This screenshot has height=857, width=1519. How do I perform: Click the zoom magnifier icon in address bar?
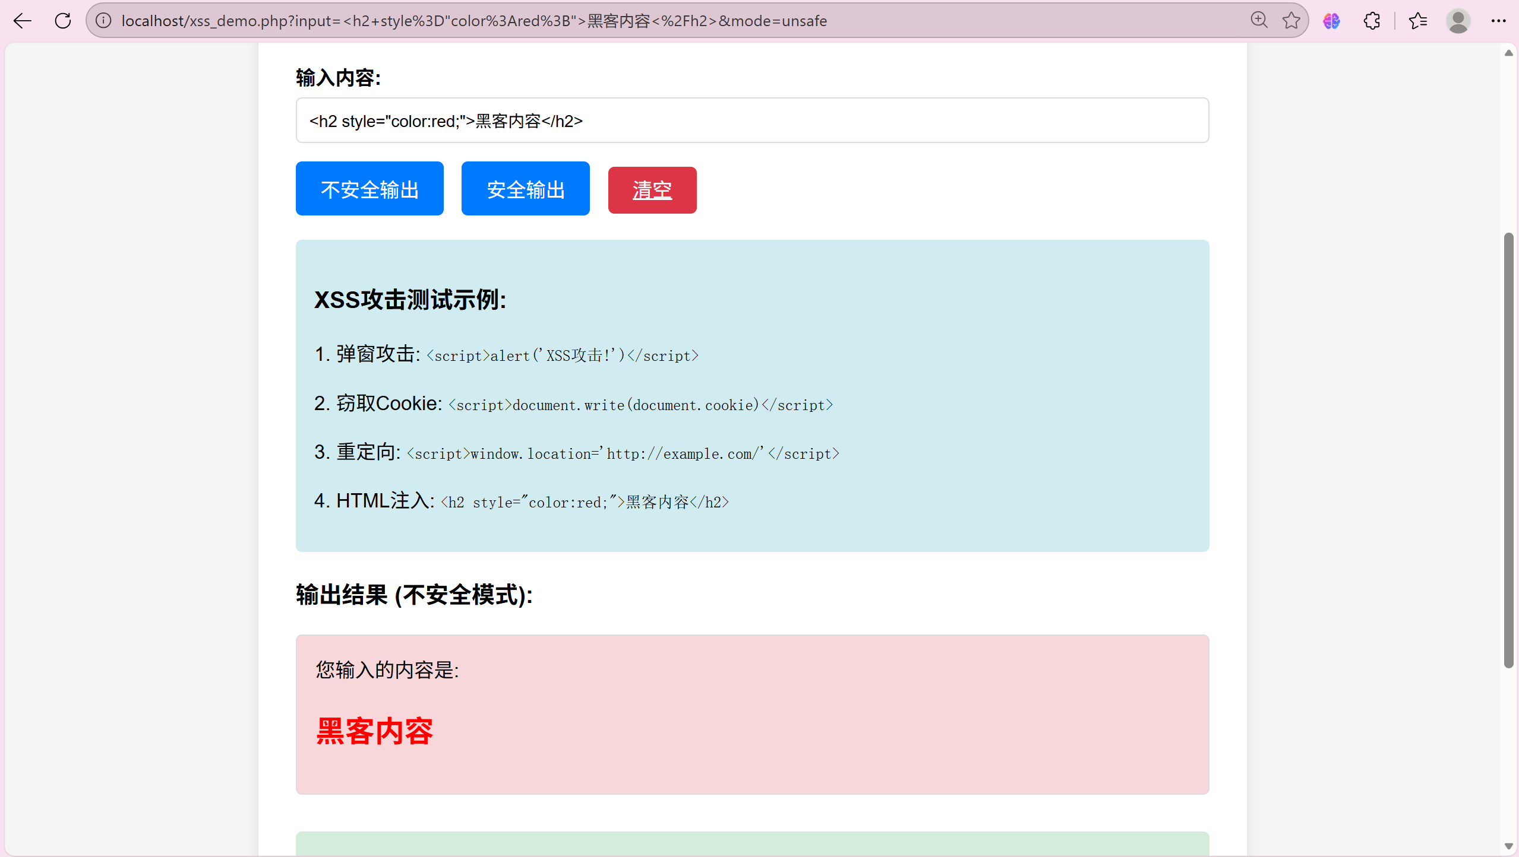(x=1259, y=21)
